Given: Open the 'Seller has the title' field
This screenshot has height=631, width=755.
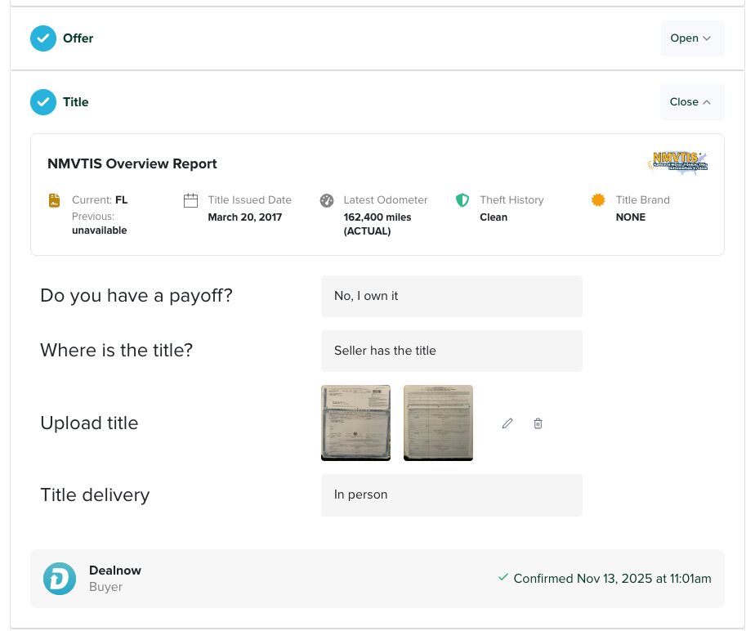Looking at the screenshot, I should [x=452, y=351].
